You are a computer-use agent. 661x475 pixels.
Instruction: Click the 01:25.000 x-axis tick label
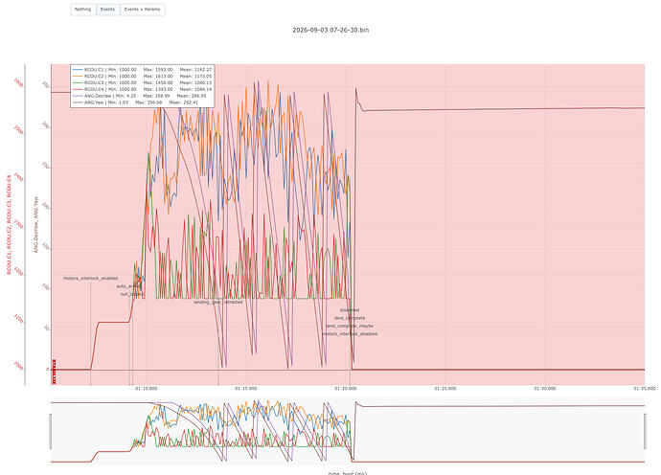point(445,389)
